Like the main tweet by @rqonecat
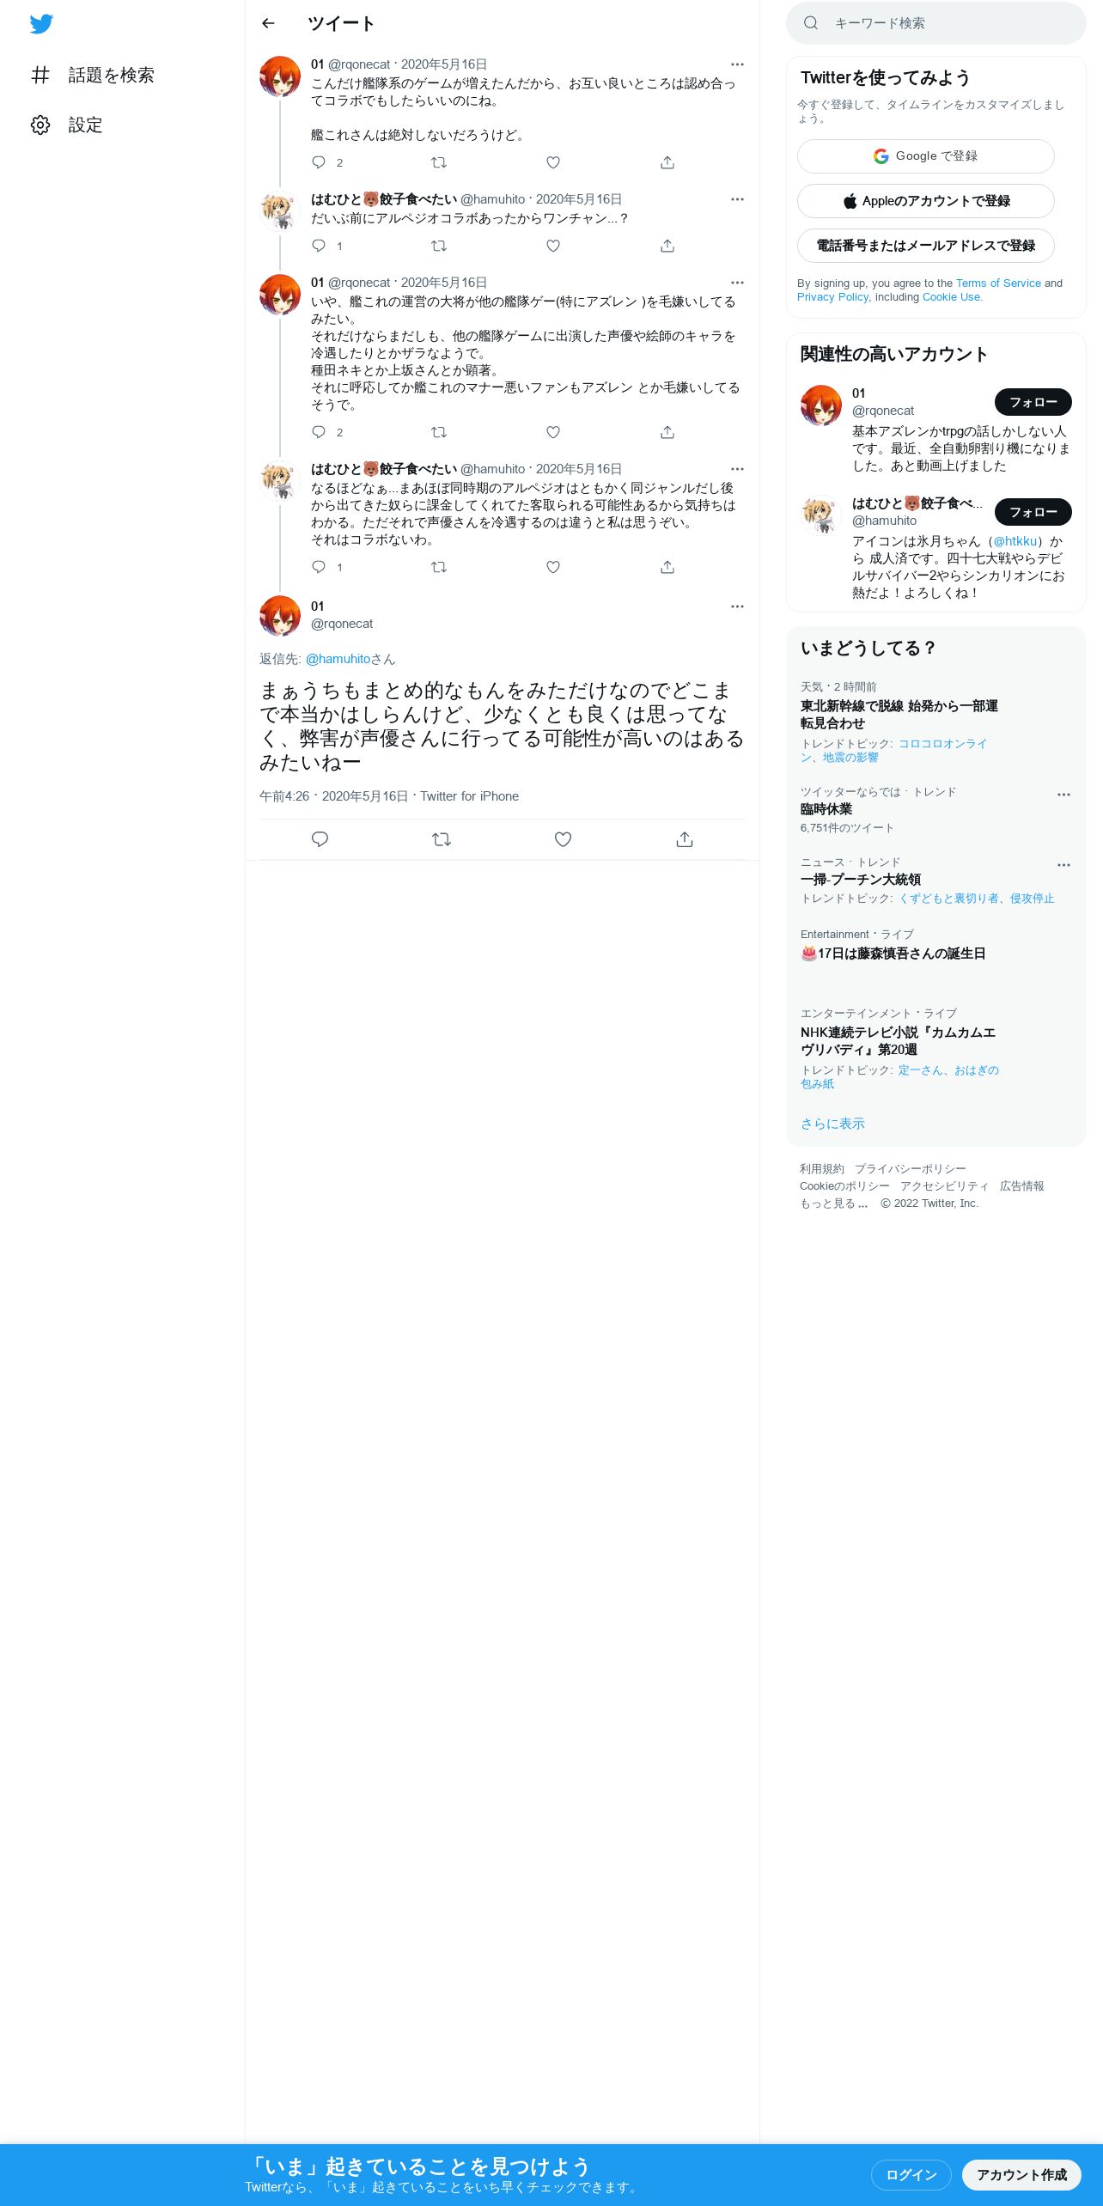The height and width of the screenshot is (2206, 1103). (x=563, y=839)
